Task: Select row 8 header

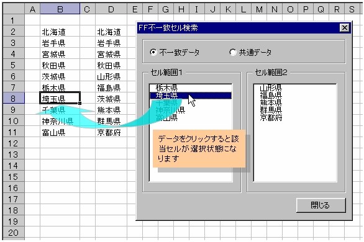Action: pyautogui.click(x=14, y=98)
